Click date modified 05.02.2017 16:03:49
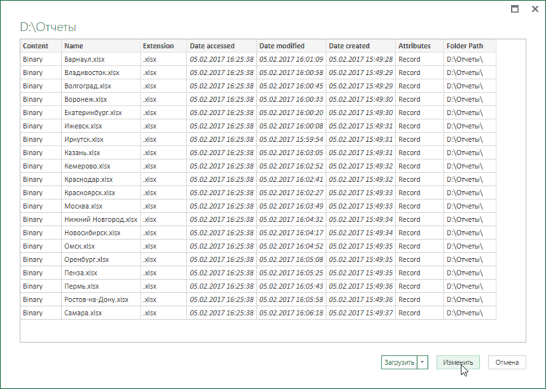Viewport: 546px width, 389px height. (291, 206)
